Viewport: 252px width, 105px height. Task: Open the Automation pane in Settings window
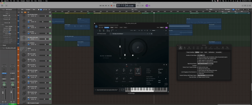click(x=210, y=48)
